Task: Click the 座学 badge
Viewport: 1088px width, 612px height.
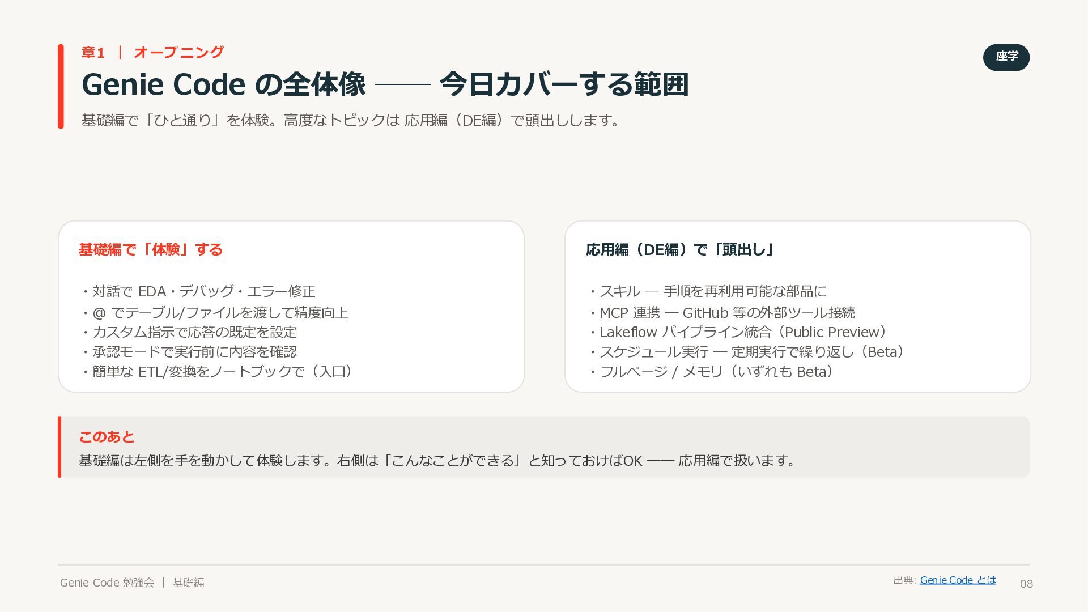Action: (x=1006, y=57)
